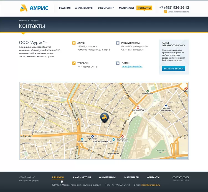
Task: Click the callback phone icon in header
Action: pyautogui.click(x=165, y=12)
